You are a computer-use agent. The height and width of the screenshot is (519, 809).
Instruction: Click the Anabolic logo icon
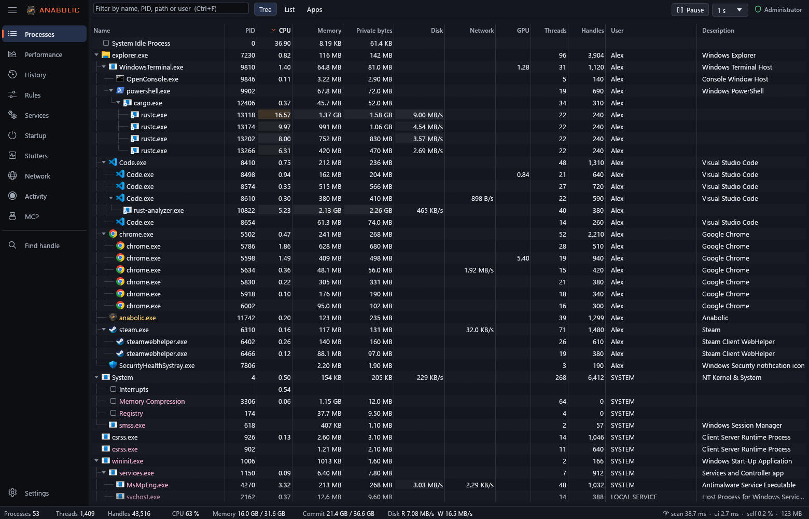(x=31, y=10)
